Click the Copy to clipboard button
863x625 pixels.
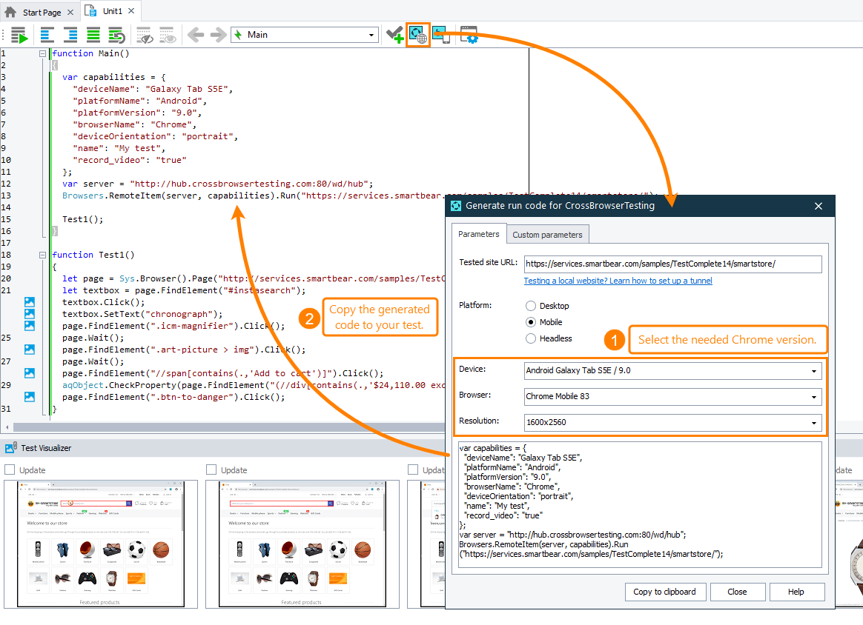pyautogui.click(x=665, y=592)
